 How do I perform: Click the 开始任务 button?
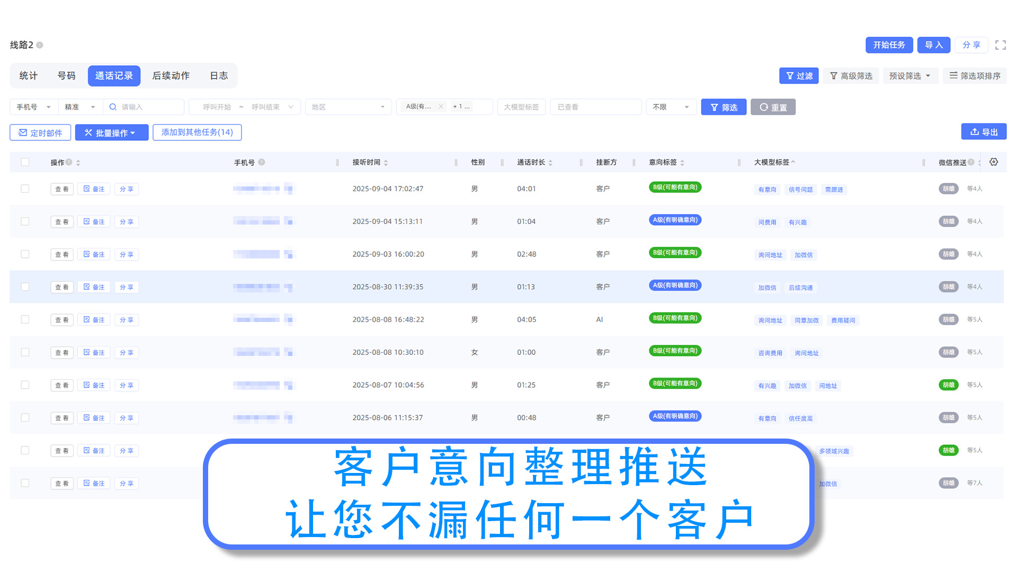pos(889,45)
